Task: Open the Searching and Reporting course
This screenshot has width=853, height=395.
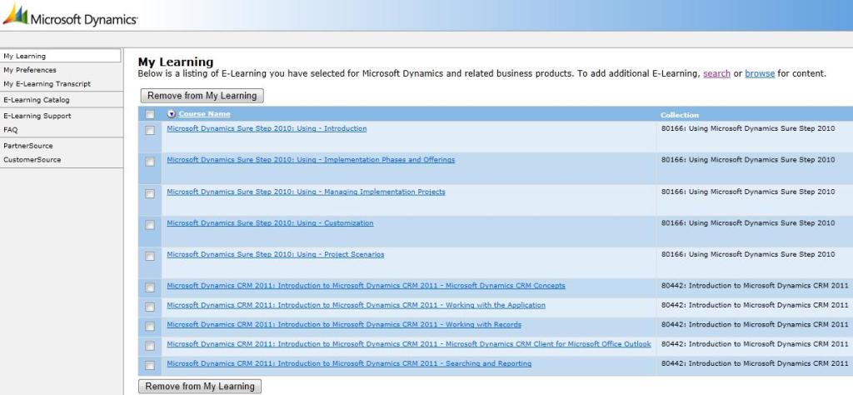Action: point(349,364)
